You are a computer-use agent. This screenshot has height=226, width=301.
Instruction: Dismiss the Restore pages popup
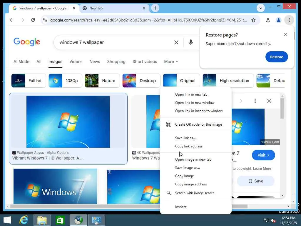click(286, 34)
